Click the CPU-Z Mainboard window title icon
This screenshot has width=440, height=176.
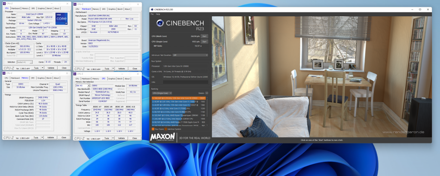tap(75, 4)
